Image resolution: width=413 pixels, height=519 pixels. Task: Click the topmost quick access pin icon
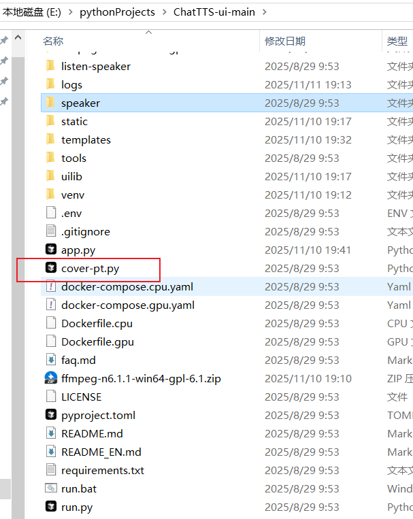tap(4, 40)
